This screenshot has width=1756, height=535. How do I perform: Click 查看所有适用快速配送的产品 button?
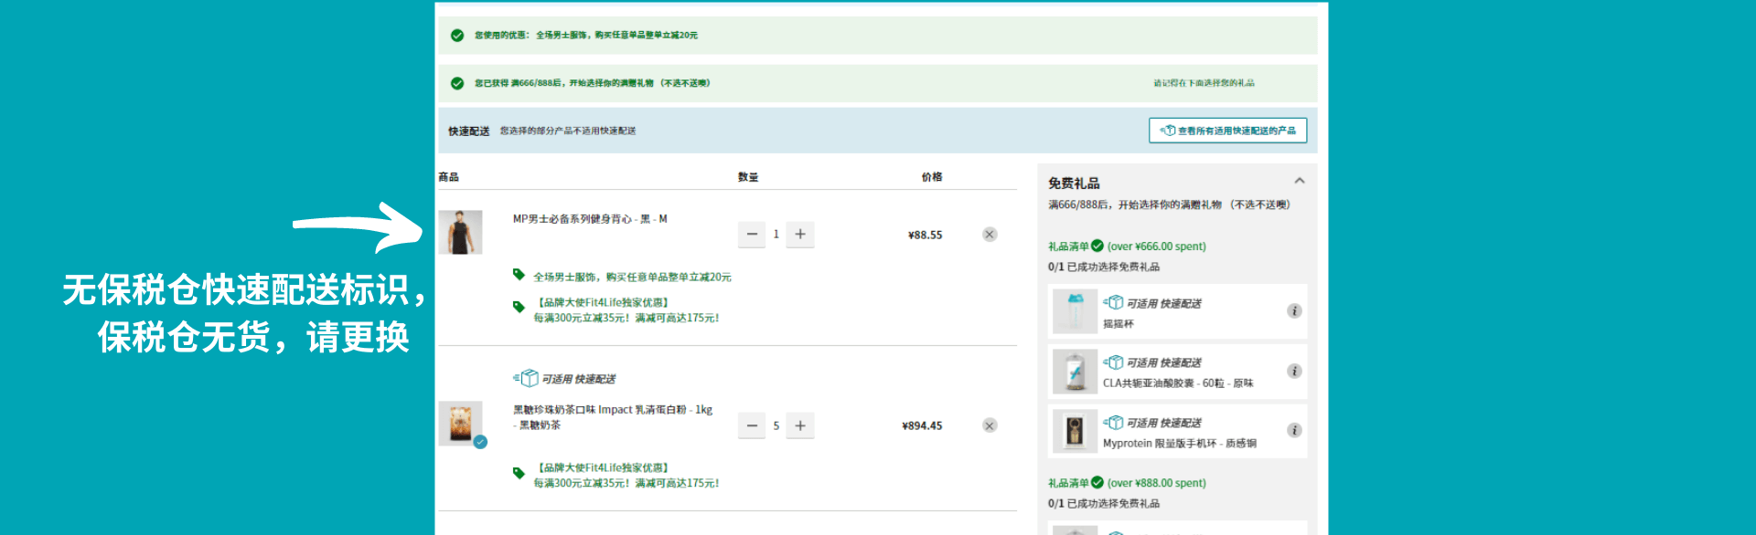click(x=1227, y=131)
